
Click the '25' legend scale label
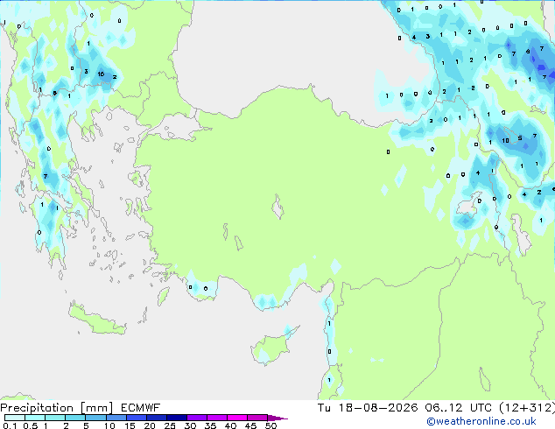pyautogui.click(x=170, y=425)
